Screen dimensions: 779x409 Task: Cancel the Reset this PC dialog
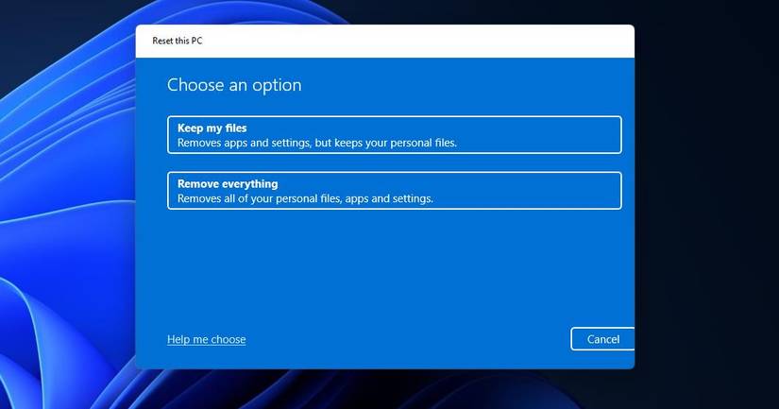pyautogui.click(x=602, y=339)
